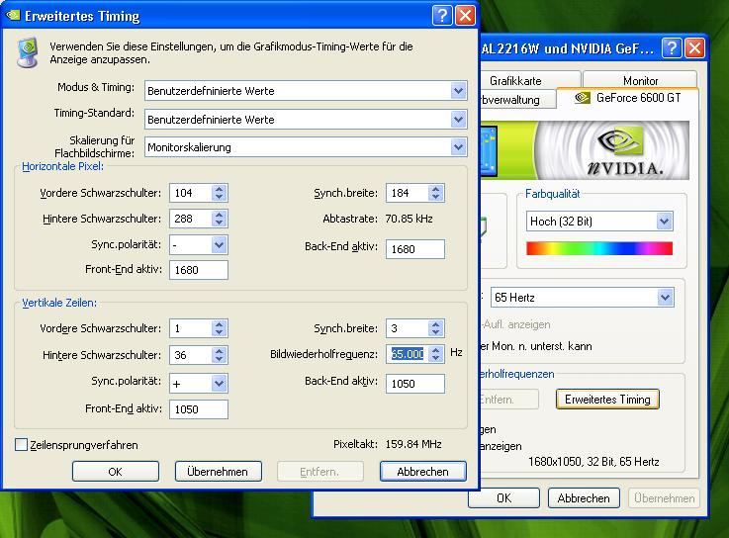This screenshot has height=538, width=729.
Task: Click the rainbow color quality bar
Action: coord(598,248)
